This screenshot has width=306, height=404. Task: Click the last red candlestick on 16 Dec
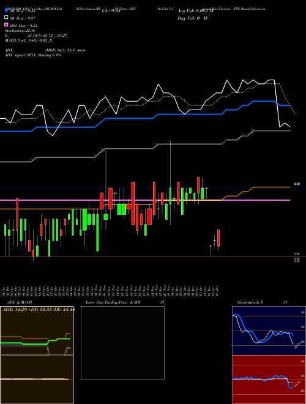(218, 238)
